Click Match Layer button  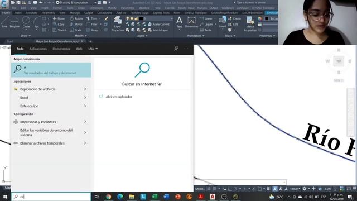click(x=158, y=30)
